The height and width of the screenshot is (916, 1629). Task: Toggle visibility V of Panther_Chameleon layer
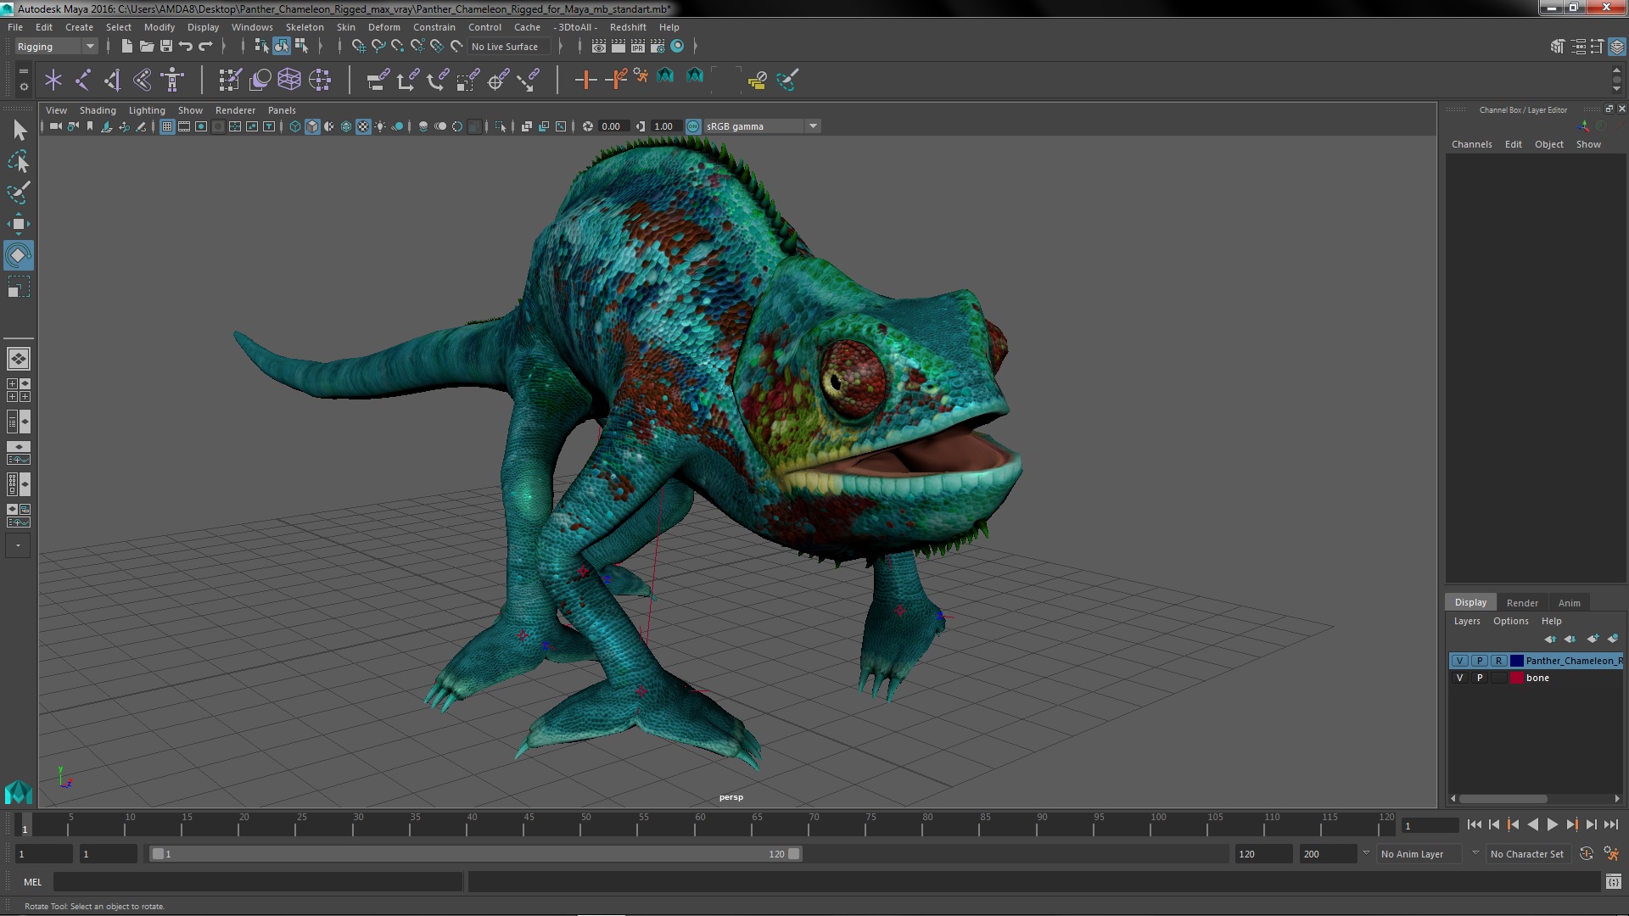(x=1459, y=661)
